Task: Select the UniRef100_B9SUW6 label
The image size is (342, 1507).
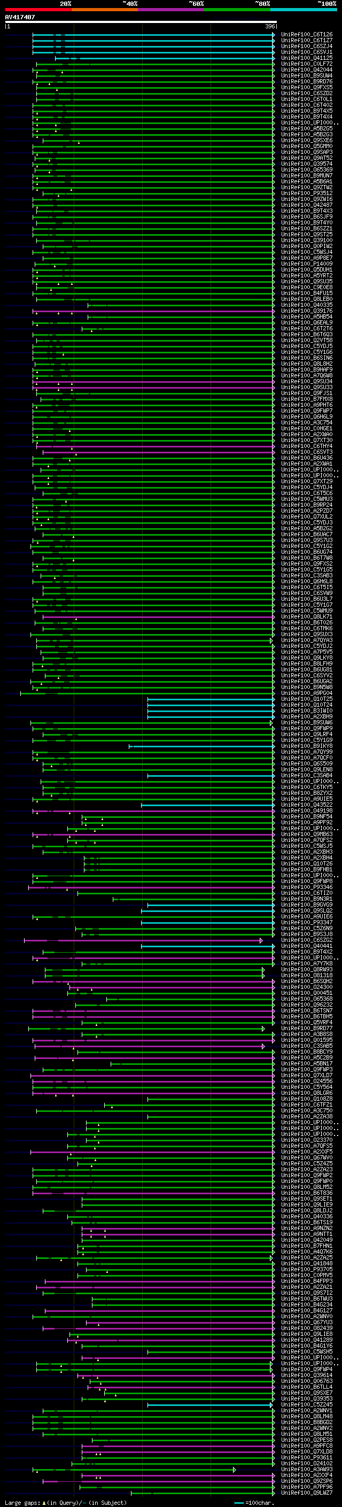Action: point(306,722)
